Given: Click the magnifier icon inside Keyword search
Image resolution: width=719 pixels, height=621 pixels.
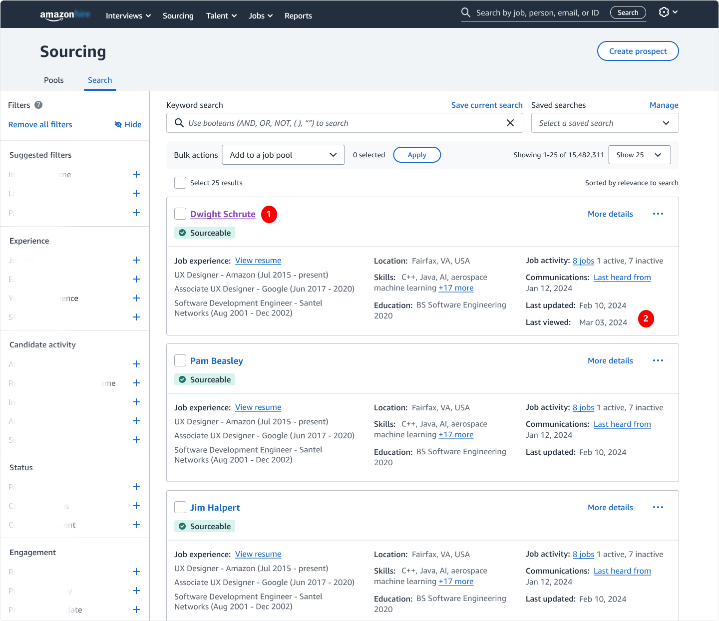Looking at the screenshot, I should click(x=179, y=123).
